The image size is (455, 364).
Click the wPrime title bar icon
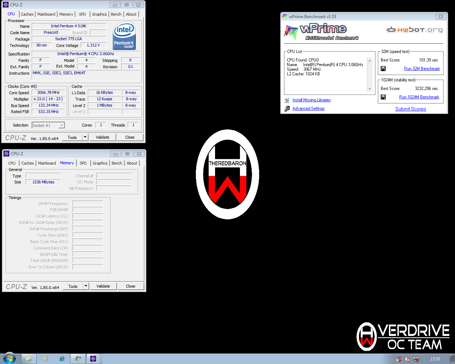click(285, 16)
